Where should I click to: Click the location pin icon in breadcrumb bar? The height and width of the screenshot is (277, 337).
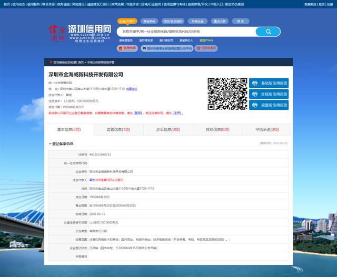coord(51,62)
